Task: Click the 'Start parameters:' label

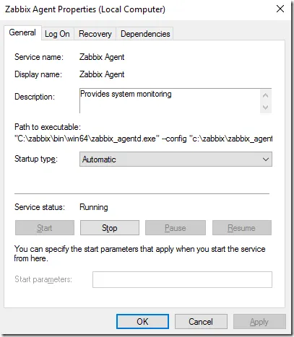Action: tap(43, 279)
